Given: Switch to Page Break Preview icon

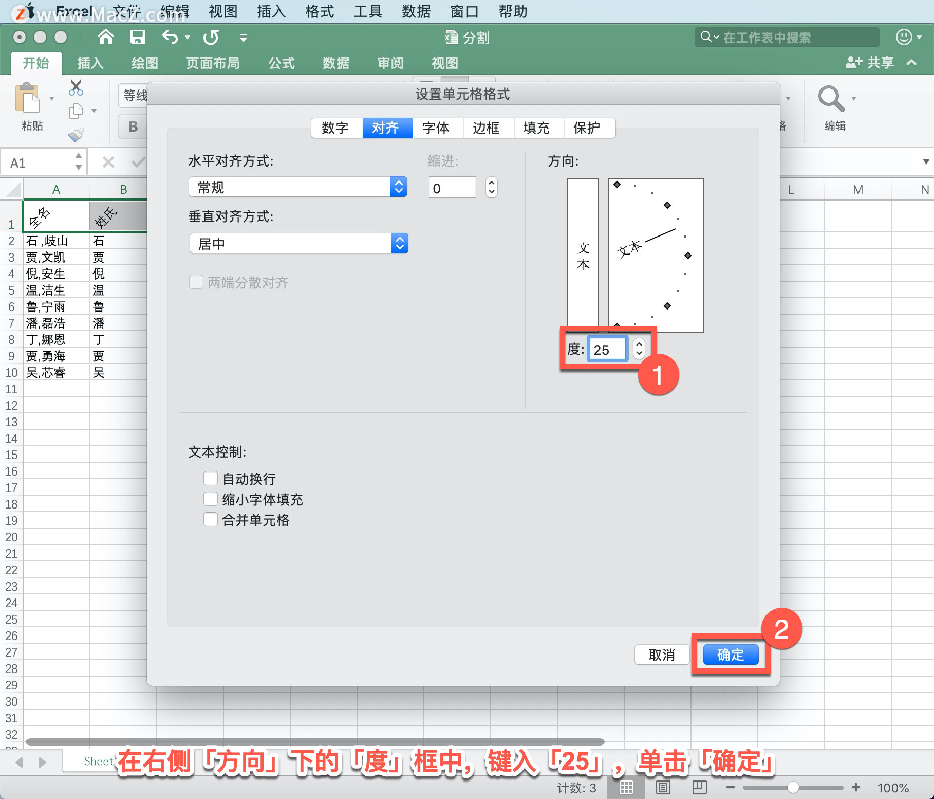Looking at the screenshot, I should coord(699,787).
